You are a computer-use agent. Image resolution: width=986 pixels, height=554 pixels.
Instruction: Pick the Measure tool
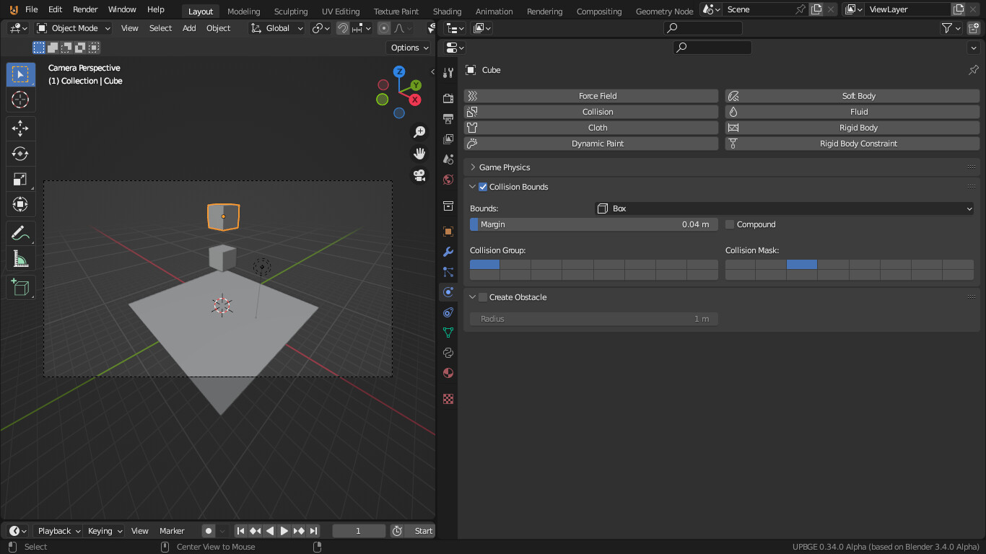click(20, 259)
